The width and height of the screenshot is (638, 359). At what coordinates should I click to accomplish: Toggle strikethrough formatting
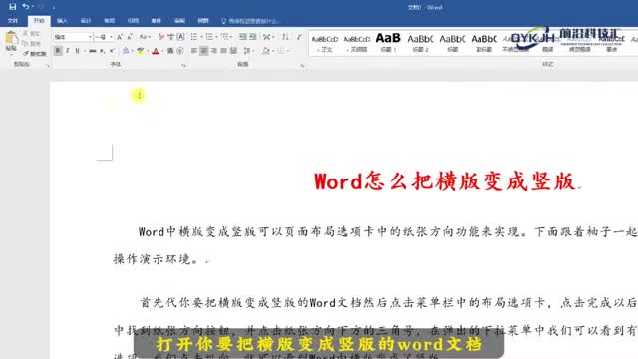pos(93,51)
